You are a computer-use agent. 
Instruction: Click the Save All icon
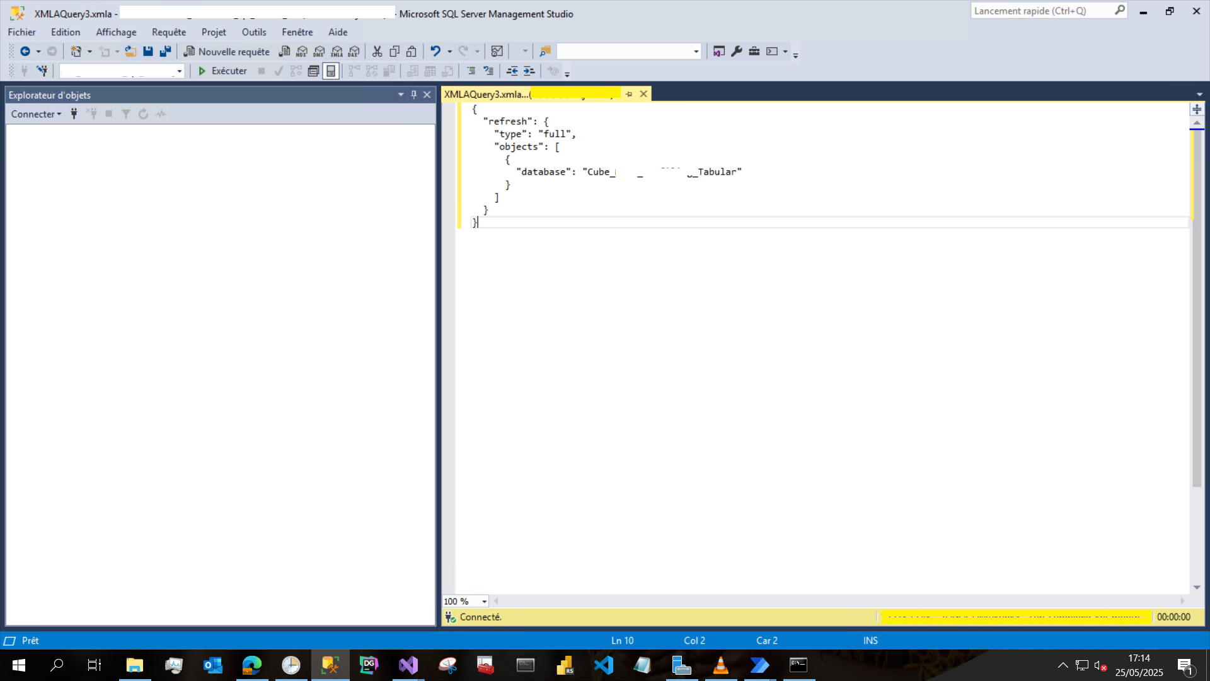(165, 52)
